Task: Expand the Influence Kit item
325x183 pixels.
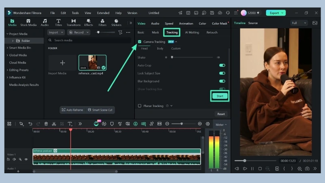Action: point(7,77)
